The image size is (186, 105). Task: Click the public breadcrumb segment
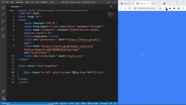(11, 10)
